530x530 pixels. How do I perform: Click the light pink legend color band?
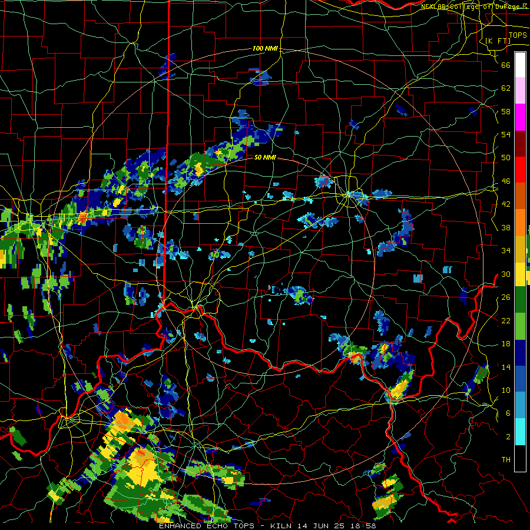520,91
